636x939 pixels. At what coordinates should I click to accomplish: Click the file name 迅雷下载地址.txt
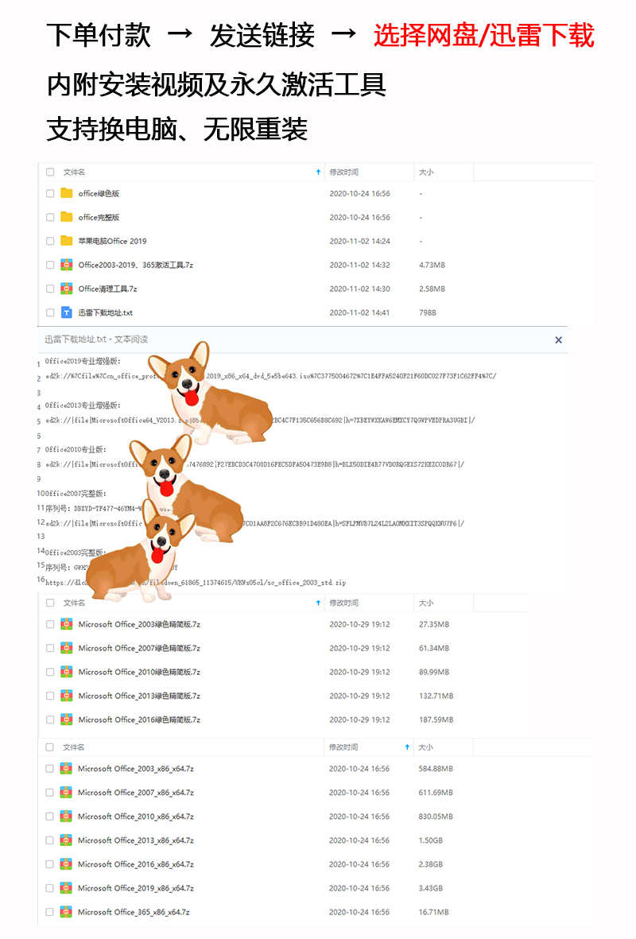106,312
